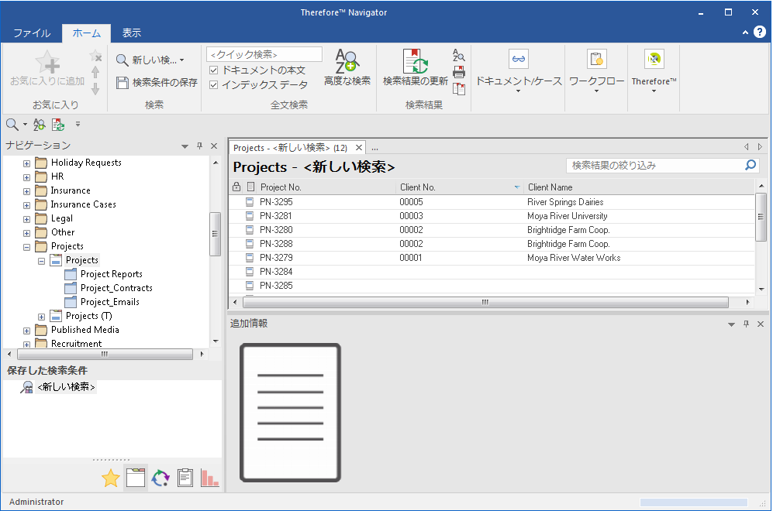Image resolution: width=773 pixels, height=511 pixels.
Task: Click the AZ search icon in quick access toolbar
Action: click(x=39, y=125)
